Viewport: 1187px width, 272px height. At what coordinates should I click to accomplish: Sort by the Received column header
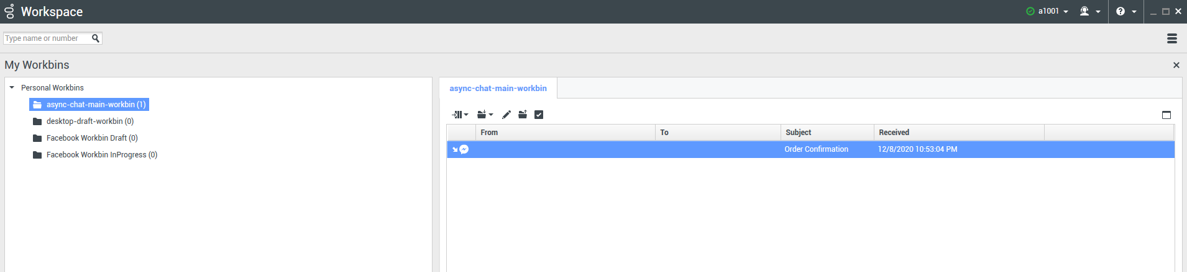pos(894,133)
